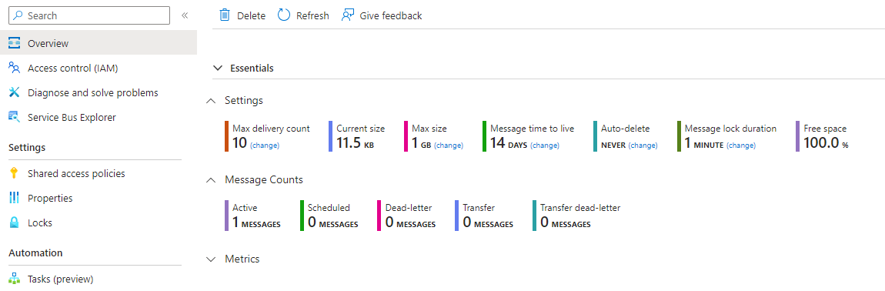Screen dimensions: 885x291
Task: Click the Delete trash can icon
Action: (x=225, y=15)
